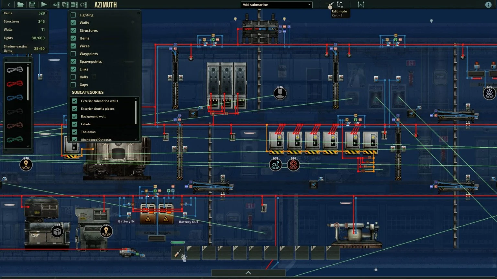497x279 pixels.
Task: Click the undo history icon in the toolbar
Action: point(83,5)
